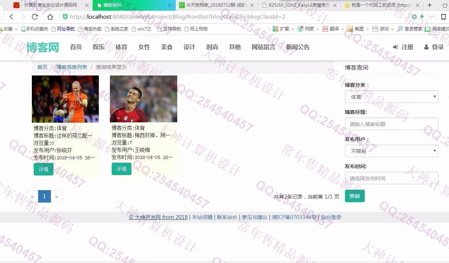The width and height of the screenshot is (449, 263).
Task: Click the 博客信息列表 breadcrumb link
Action: pyautogui.click(x=72, y=67)
